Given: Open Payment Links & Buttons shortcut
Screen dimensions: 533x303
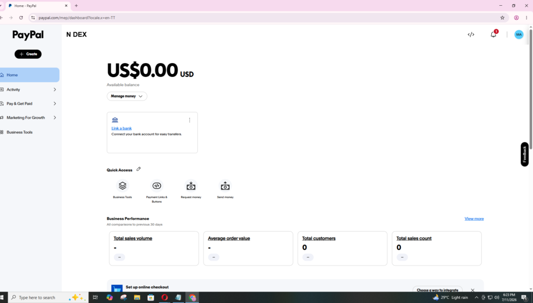Looking at the screenshot, I should point(157,186).
